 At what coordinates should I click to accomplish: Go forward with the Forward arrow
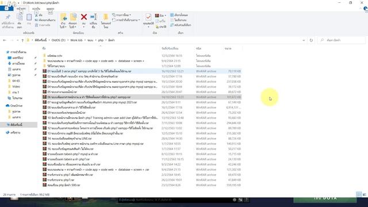[x=12, y=40]
